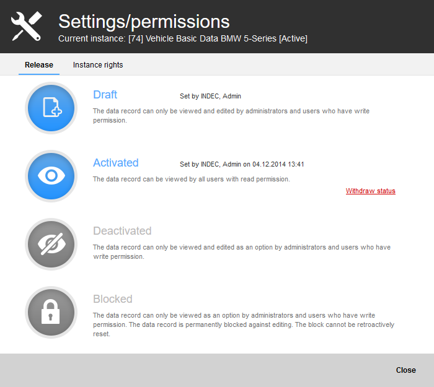Click the Blocked description about permanent block

click(244, 324)
